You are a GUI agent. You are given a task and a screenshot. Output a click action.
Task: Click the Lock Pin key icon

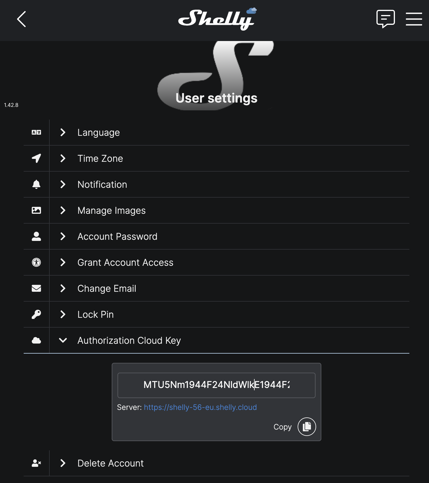(x=36, y=314)
